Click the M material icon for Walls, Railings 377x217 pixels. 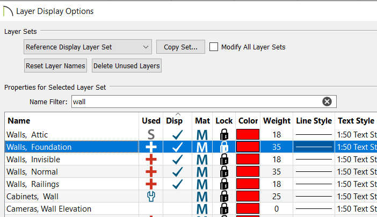point(202,185)
